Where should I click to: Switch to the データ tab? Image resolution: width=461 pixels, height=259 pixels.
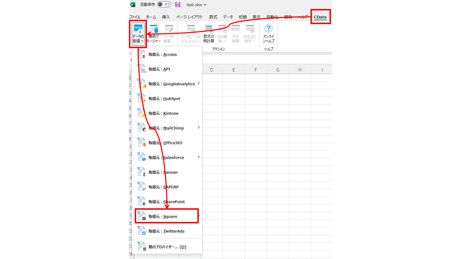pos(228,17)
